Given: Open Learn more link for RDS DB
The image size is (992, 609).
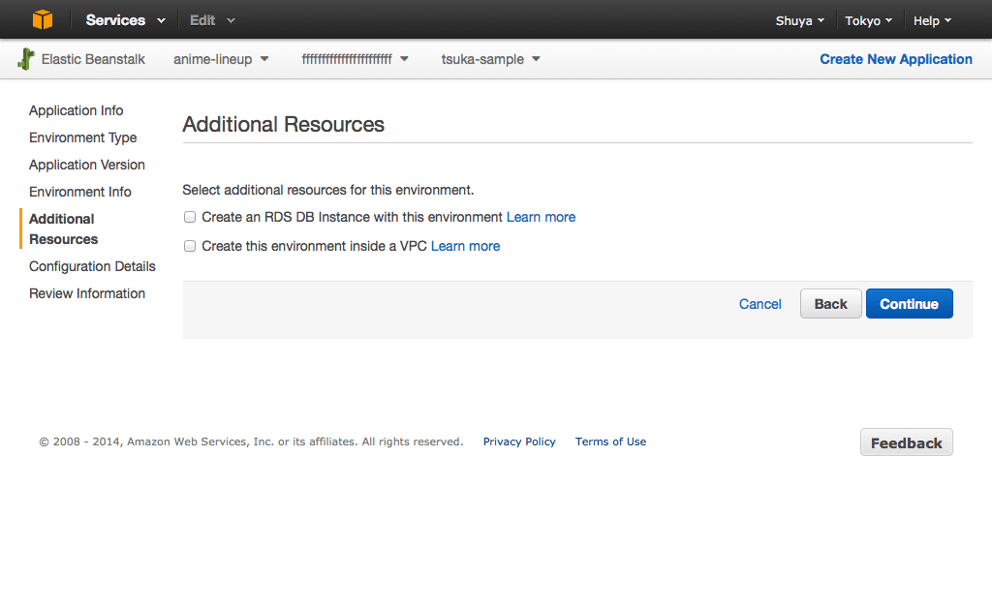Looking at the screenshot, I should tap(541, 217).
